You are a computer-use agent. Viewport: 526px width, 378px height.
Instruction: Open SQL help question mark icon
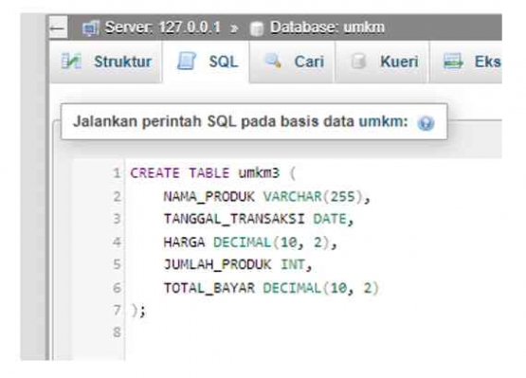click(x=426, y=123)
